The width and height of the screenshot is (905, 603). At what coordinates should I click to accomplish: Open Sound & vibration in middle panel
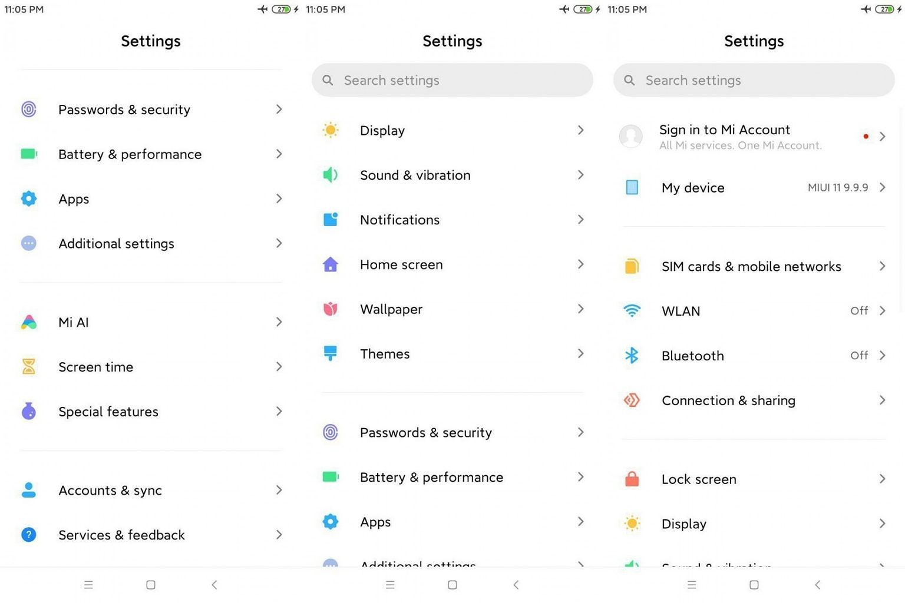452,175
